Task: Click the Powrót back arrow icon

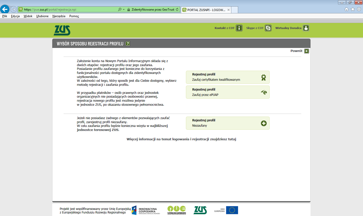Action: pos(306,51)
